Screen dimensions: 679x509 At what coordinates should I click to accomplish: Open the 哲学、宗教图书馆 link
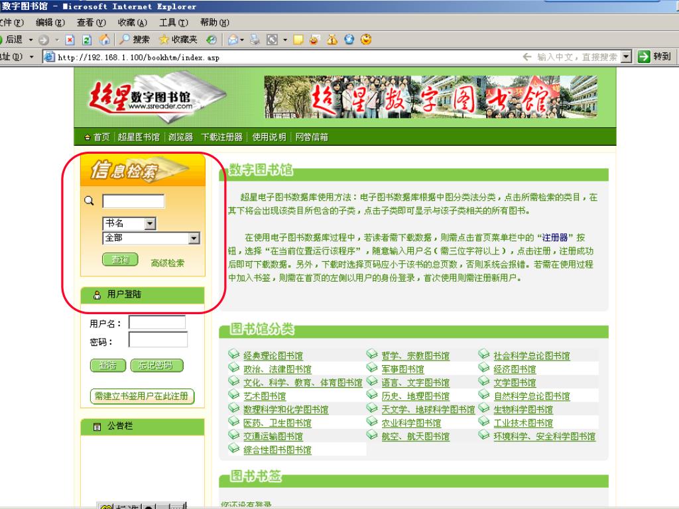click(x=415, y=356)
